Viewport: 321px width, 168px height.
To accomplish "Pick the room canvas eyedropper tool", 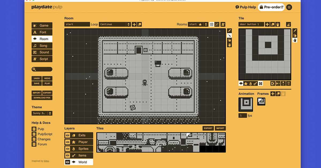I will point(229,35).
